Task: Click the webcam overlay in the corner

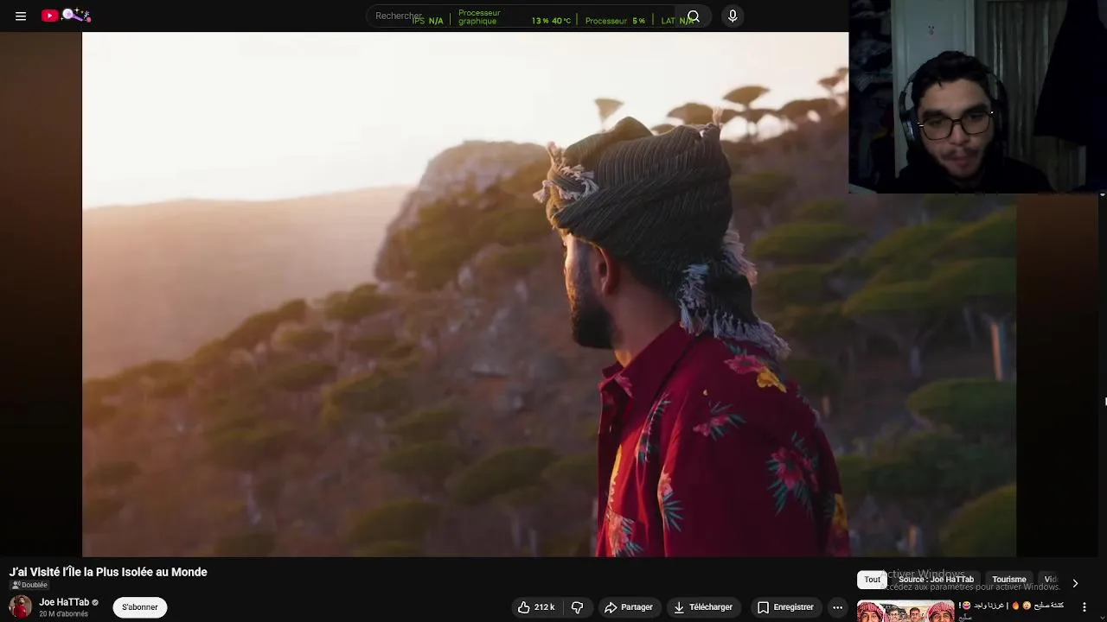Action: click(x=977, y=97)
